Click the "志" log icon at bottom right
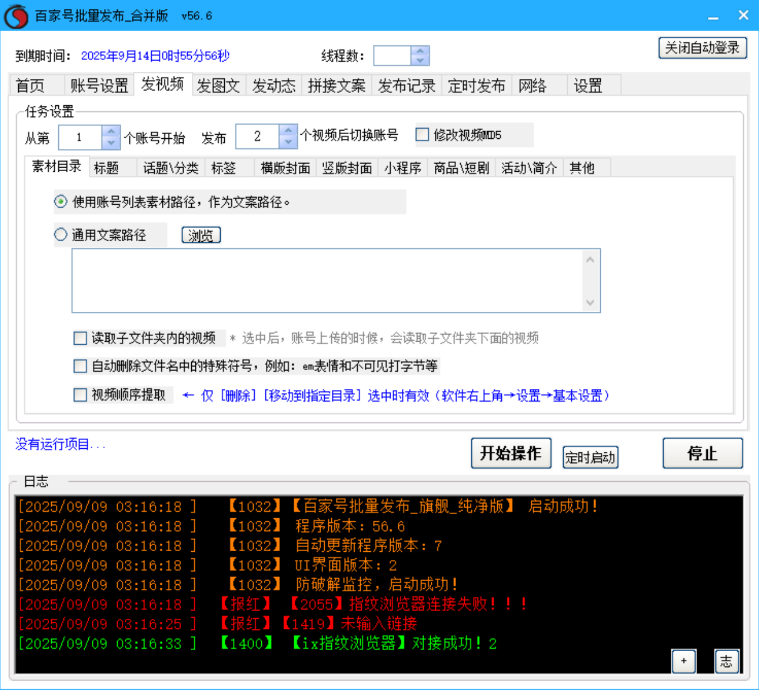759x690 pixels. pos(727,662)
